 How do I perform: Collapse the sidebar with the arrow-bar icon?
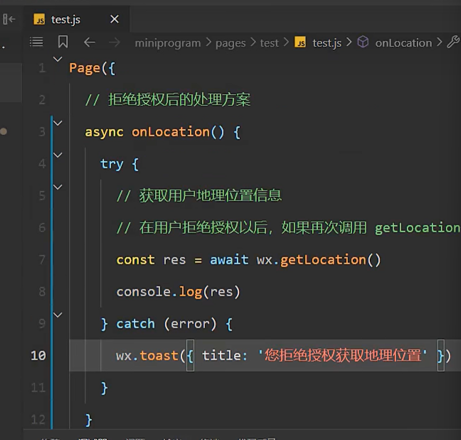click(x=9, y=20)
